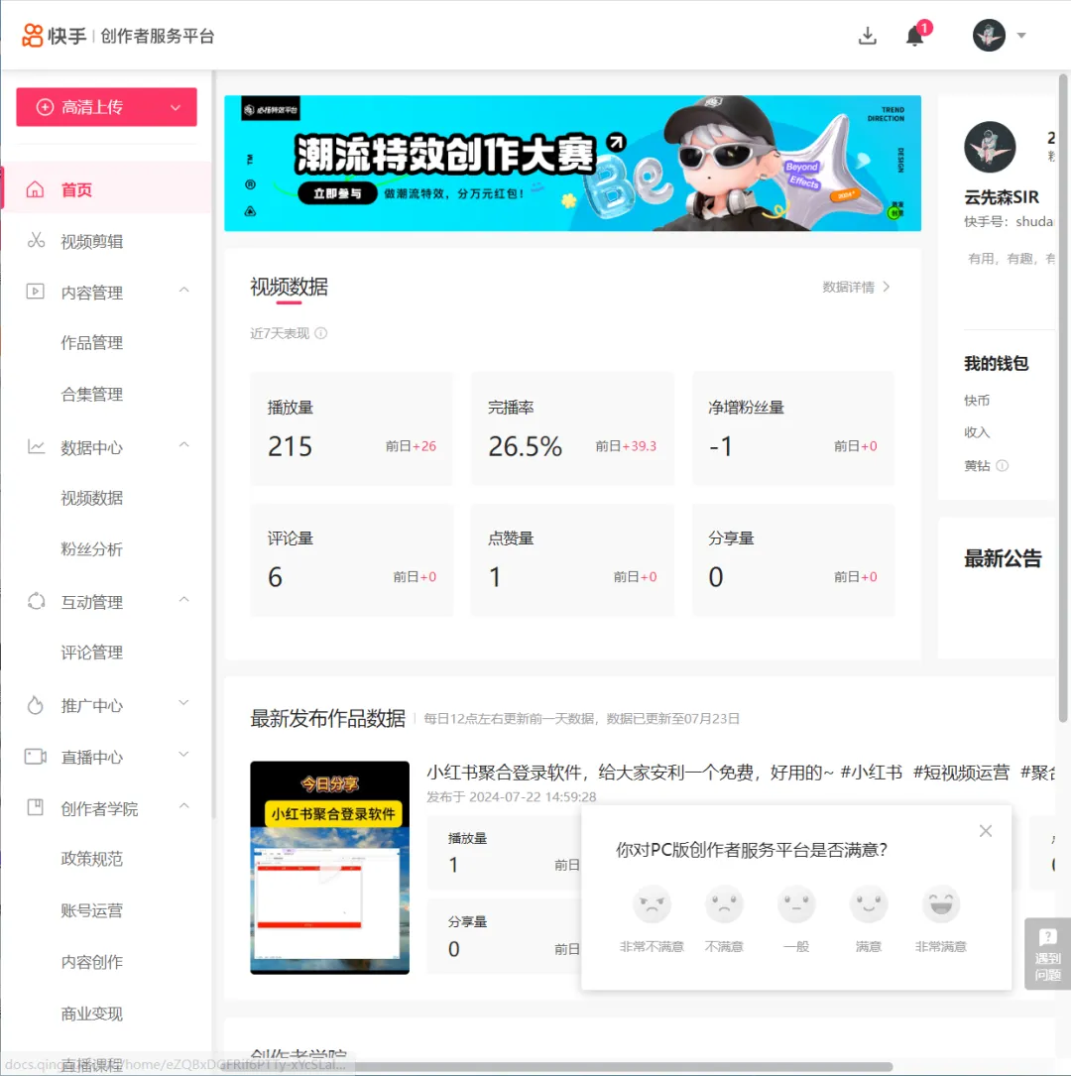Open 视频数据 sidebar submenu item
This screenshot has height=1076, width=1071.
(x=92, y=498)
